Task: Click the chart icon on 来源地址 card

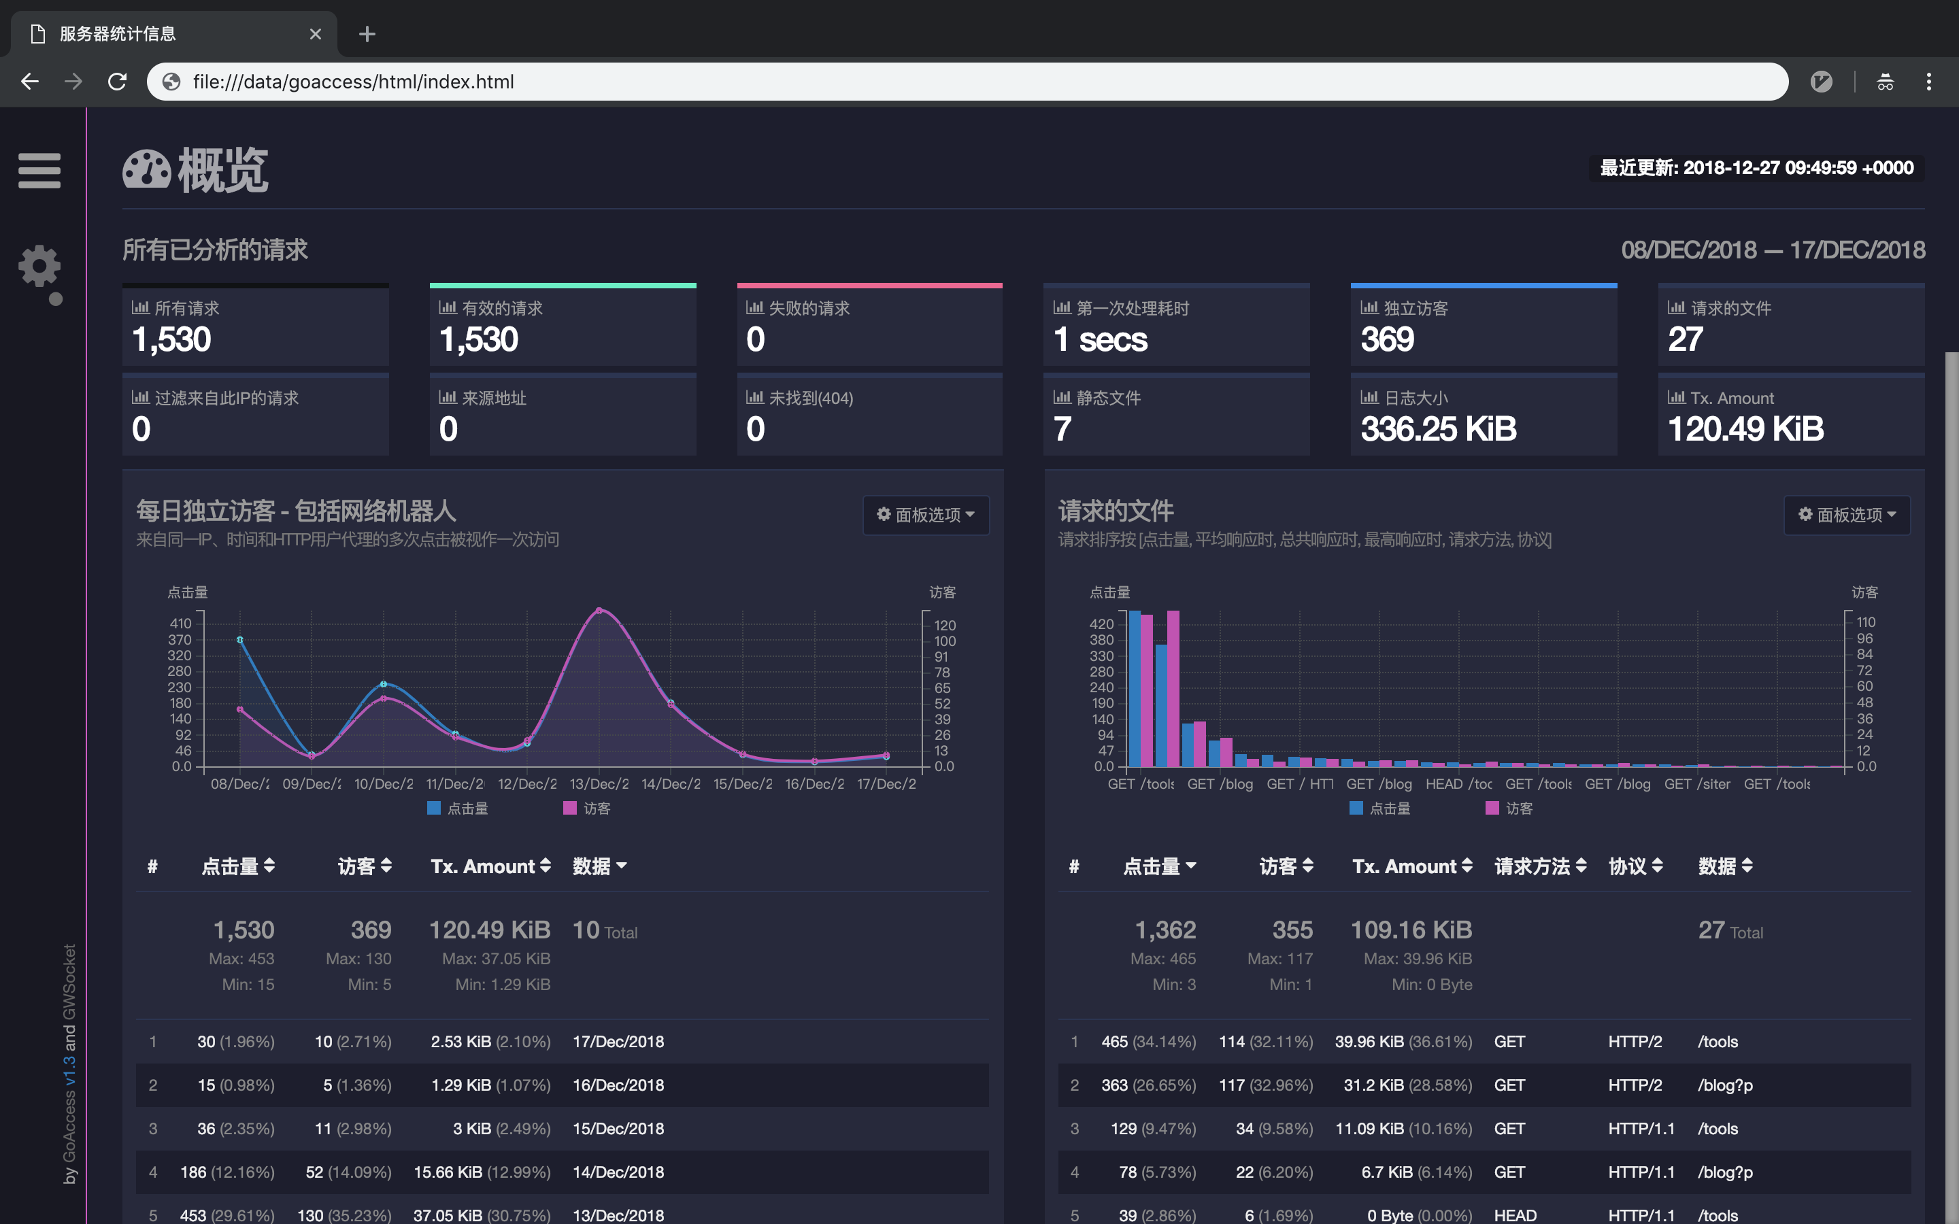Action: coord(448,398)
